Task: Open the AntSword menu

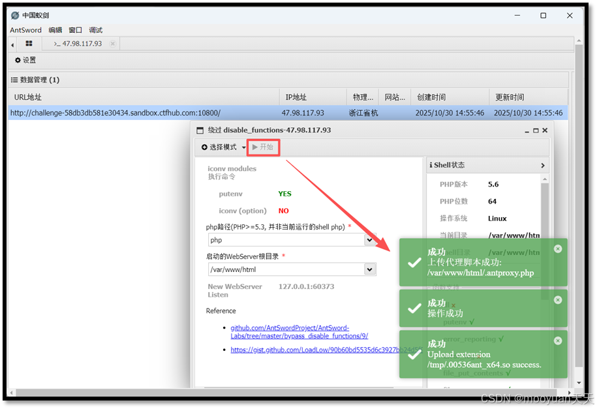Action: tap(25, 30)
